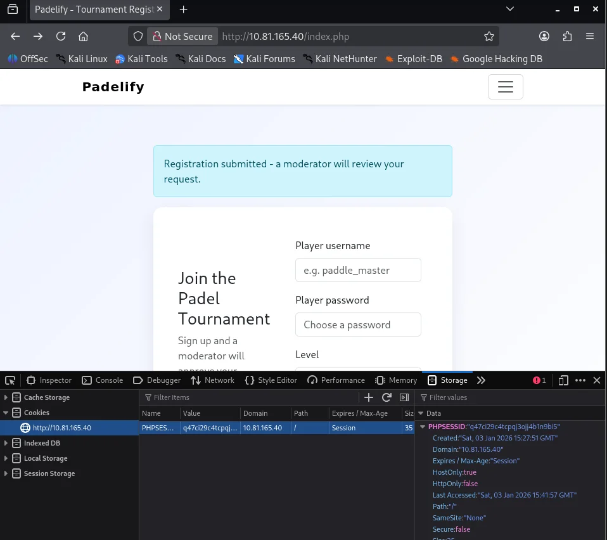Expand the Local Storage tree node

click(x=6, y=458)
